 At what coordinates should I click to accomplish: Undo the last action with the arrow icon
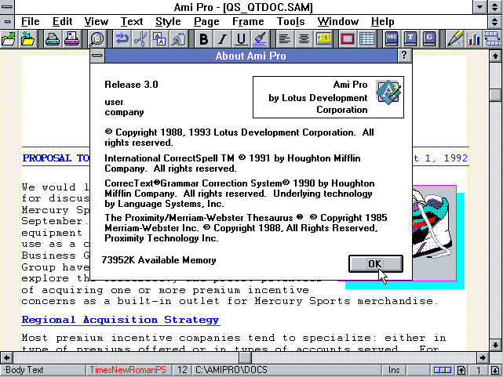click(x=122, y=39)
